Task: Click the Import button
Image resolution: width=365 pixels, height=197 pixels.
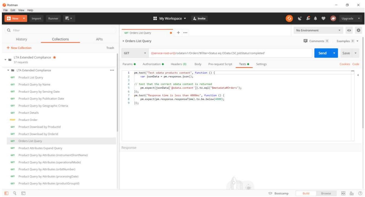Action: point(36,18)
